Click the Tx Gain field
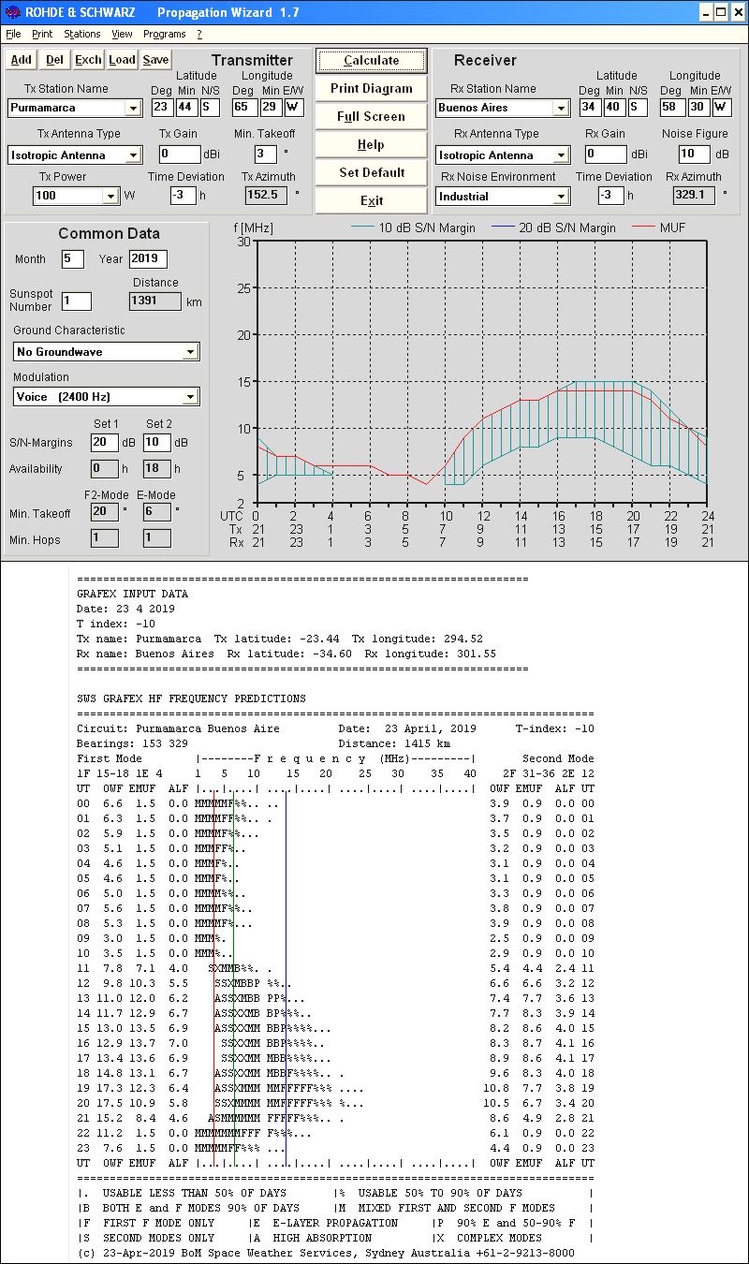 pos(180,154)
